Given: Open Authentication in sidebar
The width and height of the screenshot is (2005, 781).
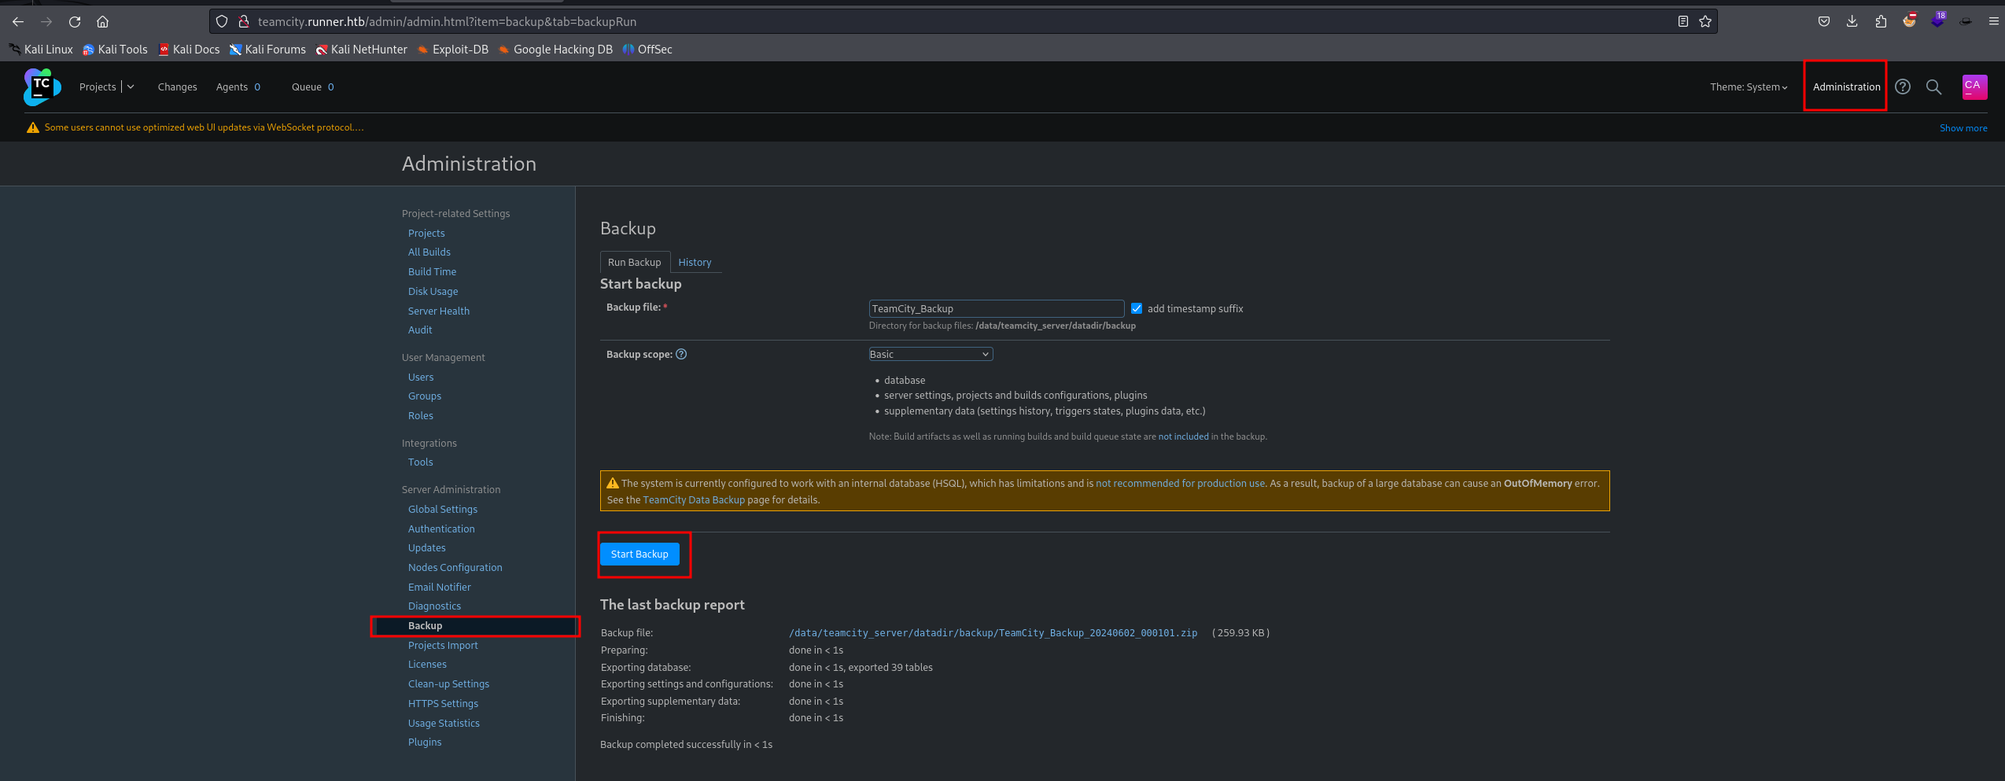Looking at the screenshot, I should tap(441, 529).
